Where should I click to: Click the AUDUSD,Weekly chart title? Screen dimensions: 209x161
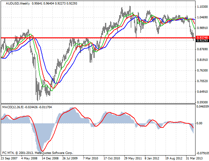tap(18, 4)
